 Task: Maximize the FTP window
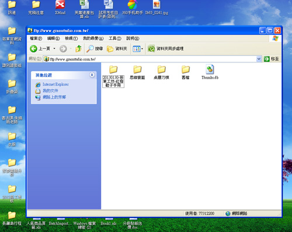pos(270,30)
